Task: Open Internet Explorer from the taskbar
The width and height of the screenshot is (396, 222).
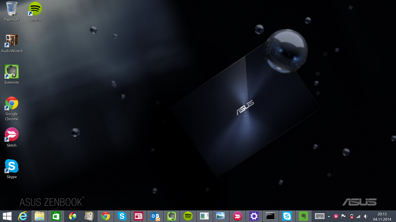Action: click(x=23, y=216)
